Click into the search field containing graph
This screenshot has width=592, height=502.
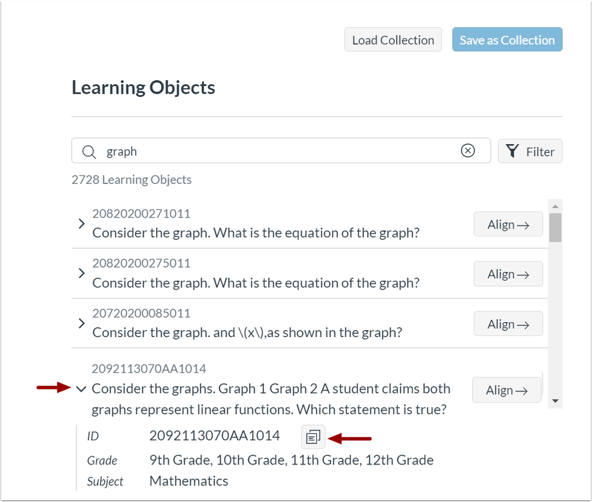(279, 151)
